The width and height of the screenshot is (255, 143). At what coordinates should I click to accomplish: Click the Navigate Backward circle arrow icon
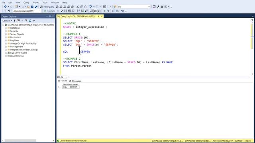tap(5, 7)
